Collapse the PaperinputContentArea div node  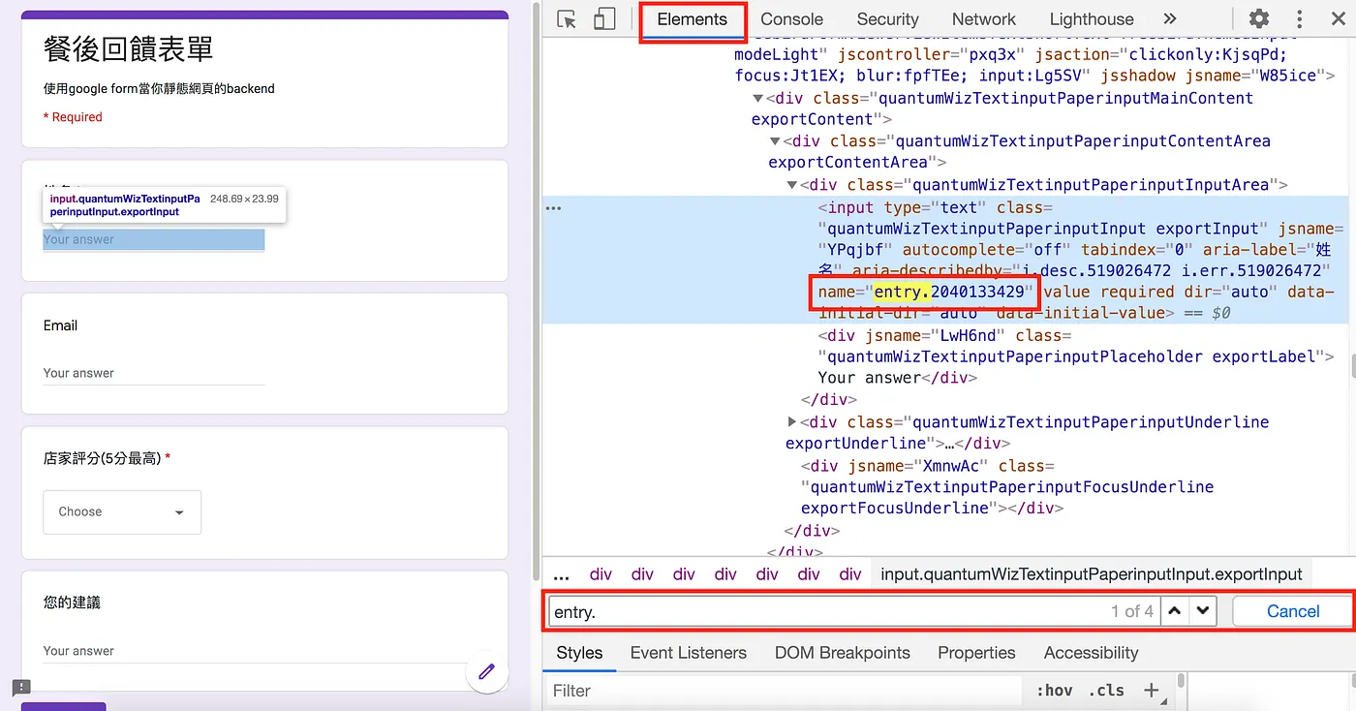(775, 141)
